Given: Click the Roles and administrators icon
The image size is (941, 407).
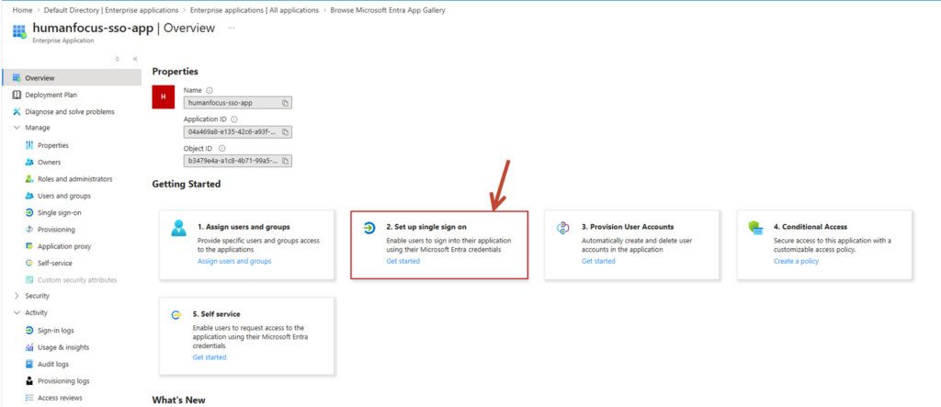Looking at the screenshot, I should coord(29,179).
